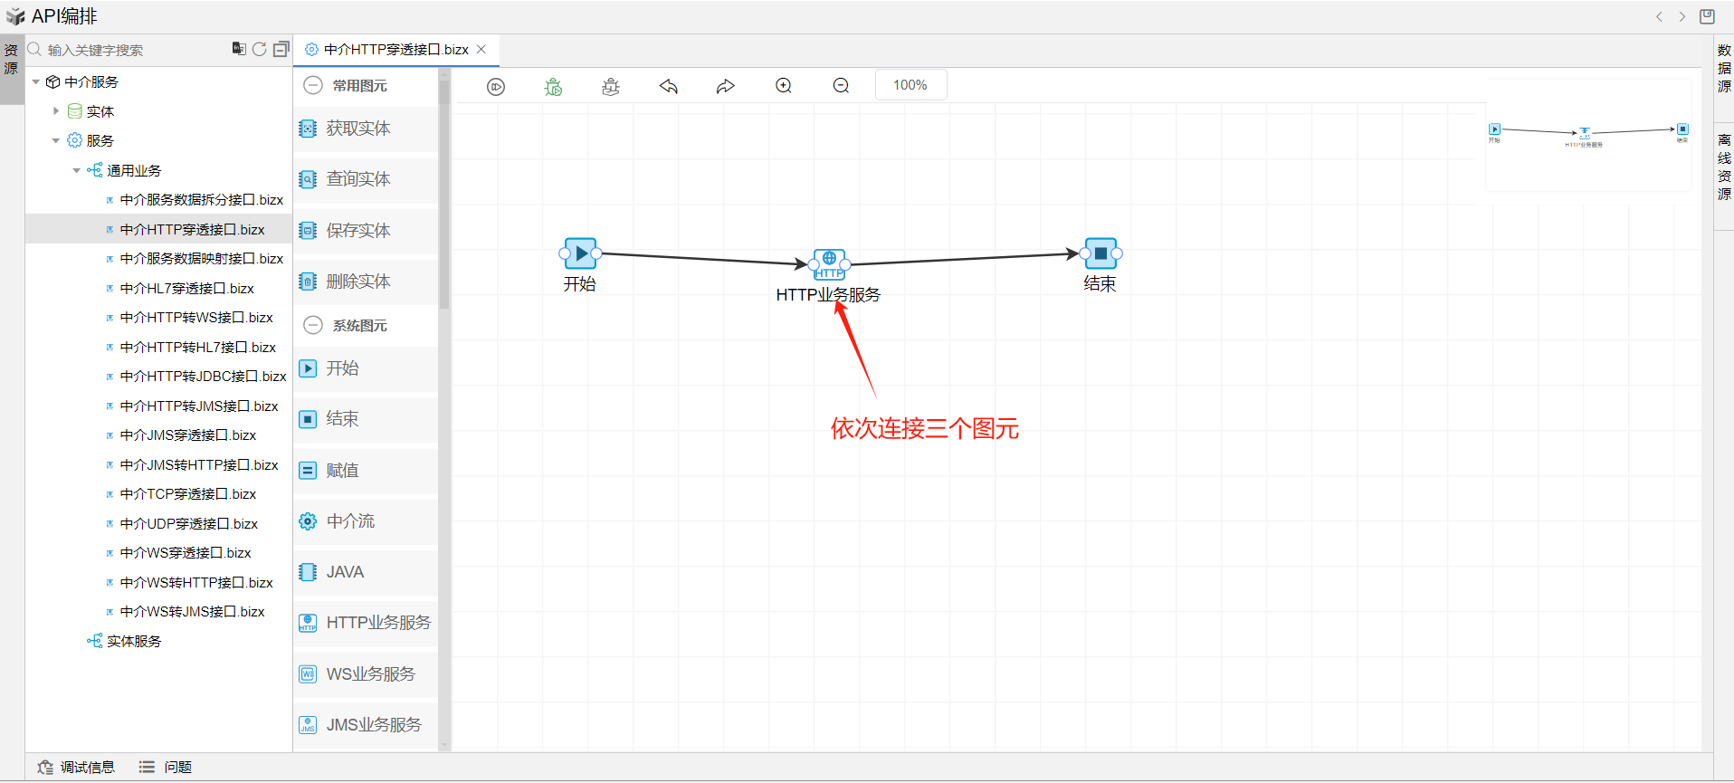Collapse the 服务 tree node
Screen dimensions: 1734x783
coord(56,140)
